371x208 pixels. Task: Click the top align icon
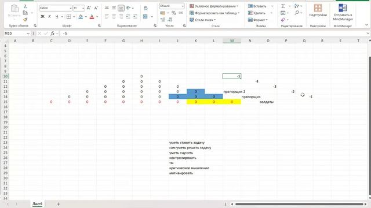107,8
